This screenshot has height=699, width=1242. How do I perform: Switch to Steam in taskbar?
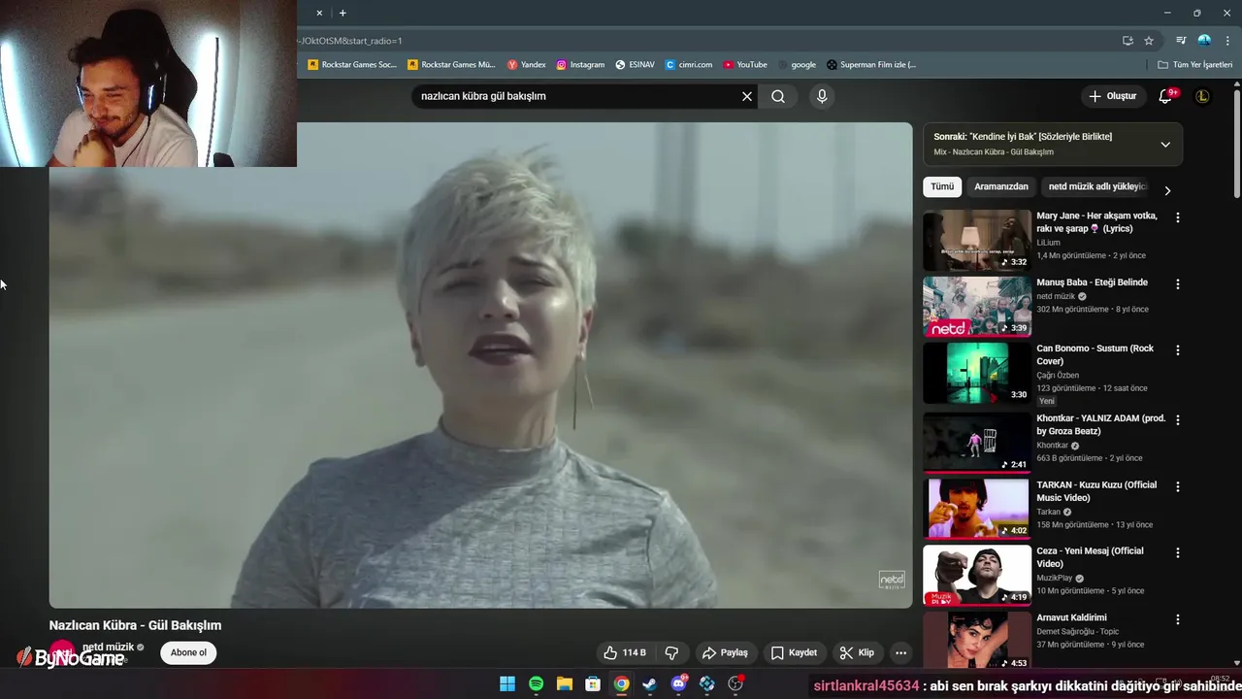[x=650, y=683]
